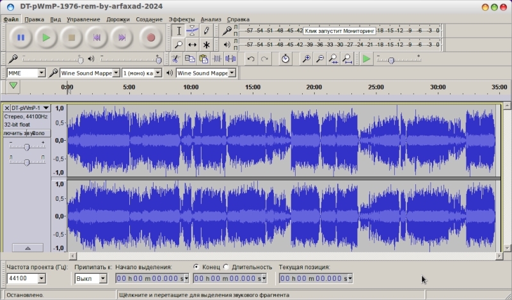Click the track pan slider thumb
This screenshot has width=512, height=300.
27,162
